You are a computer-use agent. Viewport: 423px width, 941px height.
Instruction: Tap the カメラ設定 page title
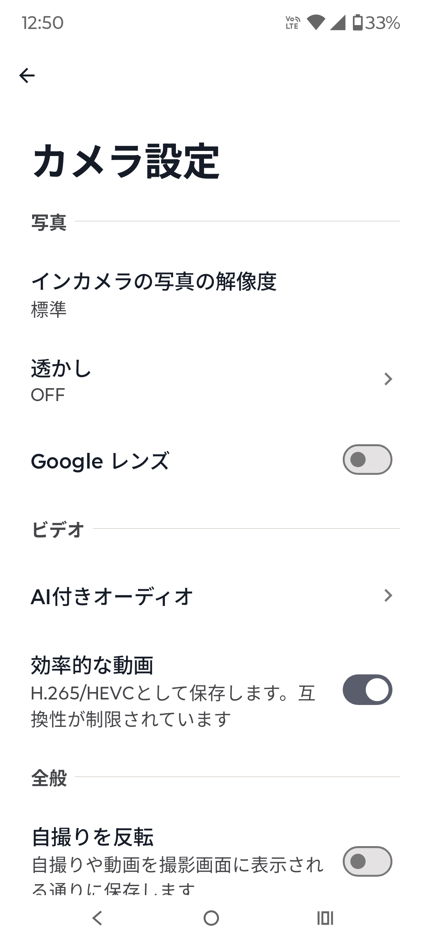[126, 162]
